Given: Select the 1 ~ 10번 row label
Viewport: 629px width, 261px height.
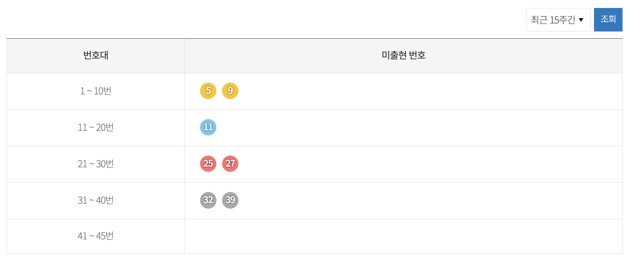Looking at the screenshot, I should pos(95,91).
